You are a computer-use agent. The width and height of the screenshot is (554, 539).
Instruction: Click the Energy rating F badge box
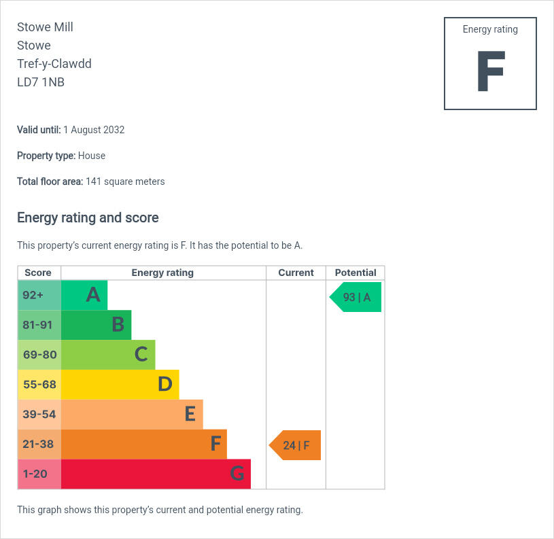[x=490, y=63]
